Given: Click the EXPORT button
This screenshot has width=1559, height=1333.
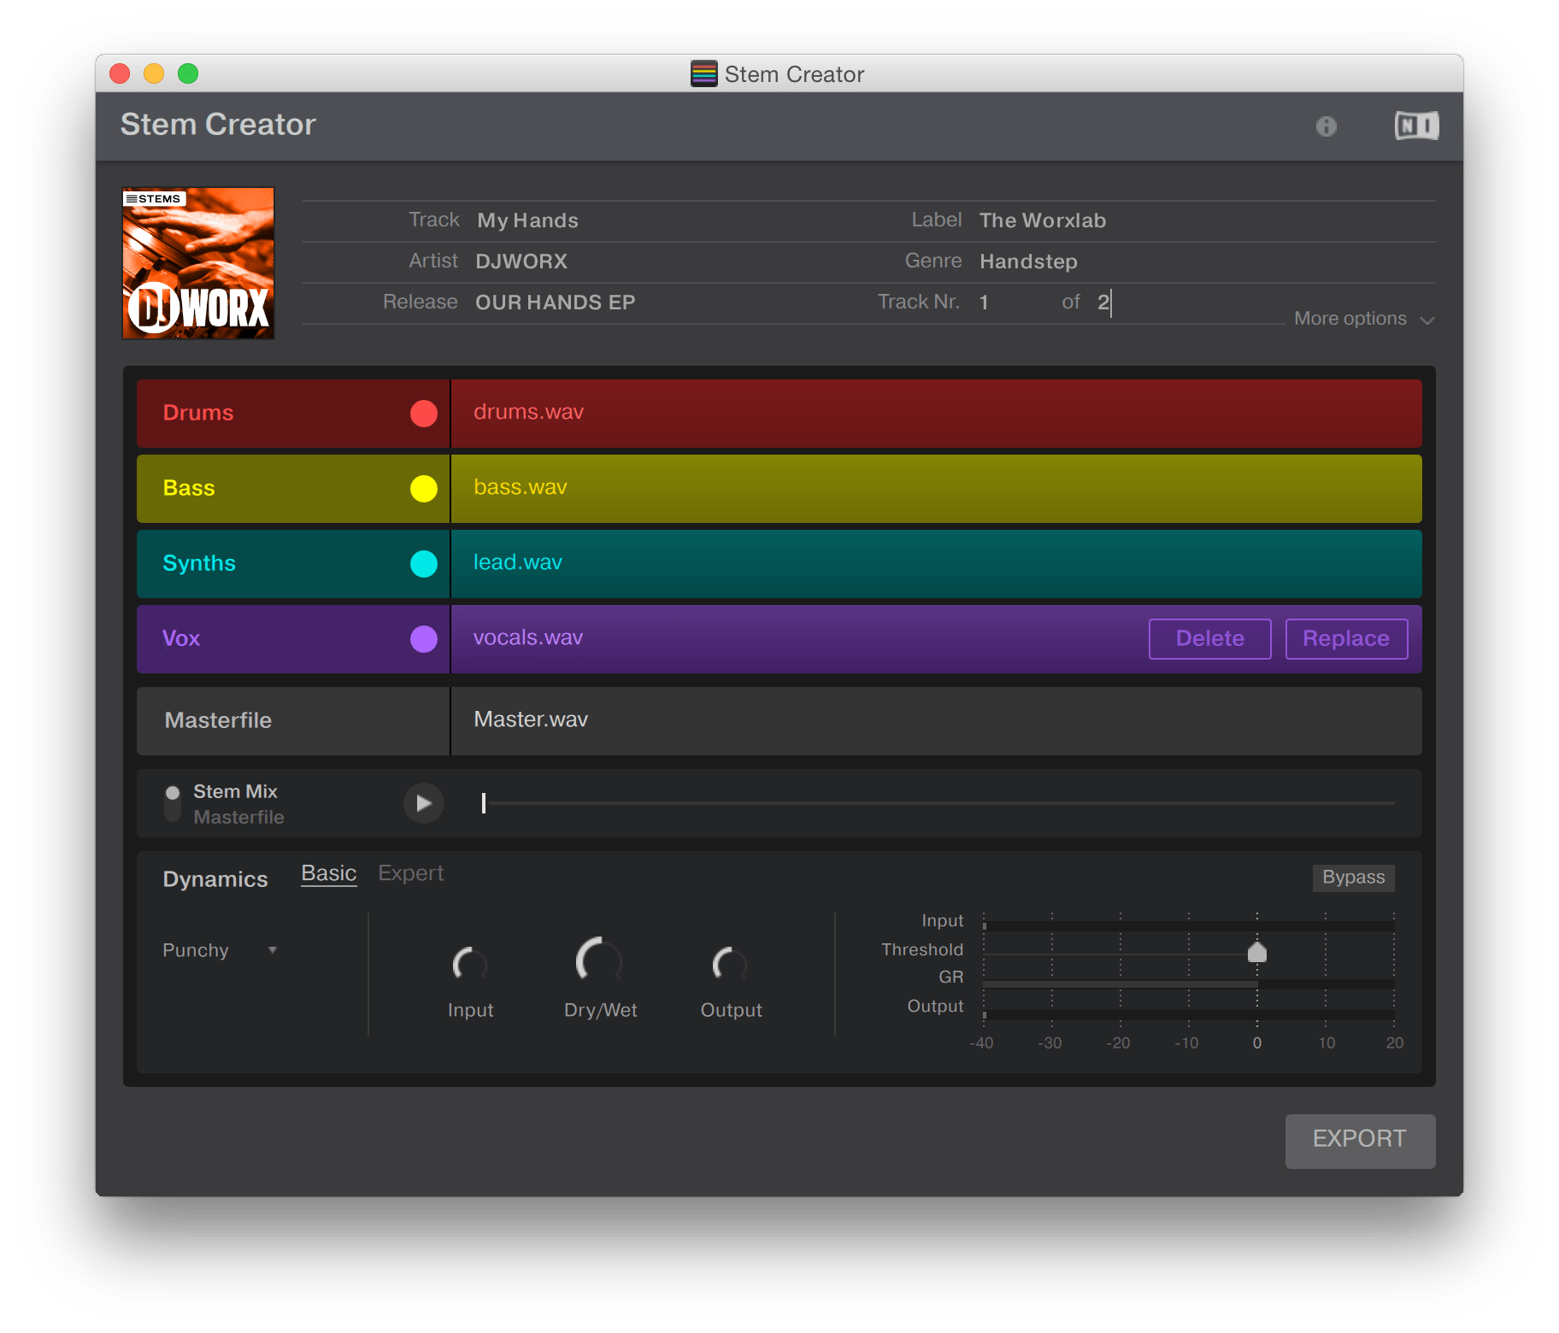Looking at the screenshot, I should [x=1359, y=1140].
